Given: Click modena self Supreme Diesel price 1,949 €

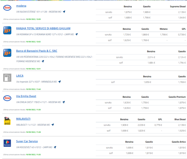Looking at the screenshot, I should coord(182,18).
